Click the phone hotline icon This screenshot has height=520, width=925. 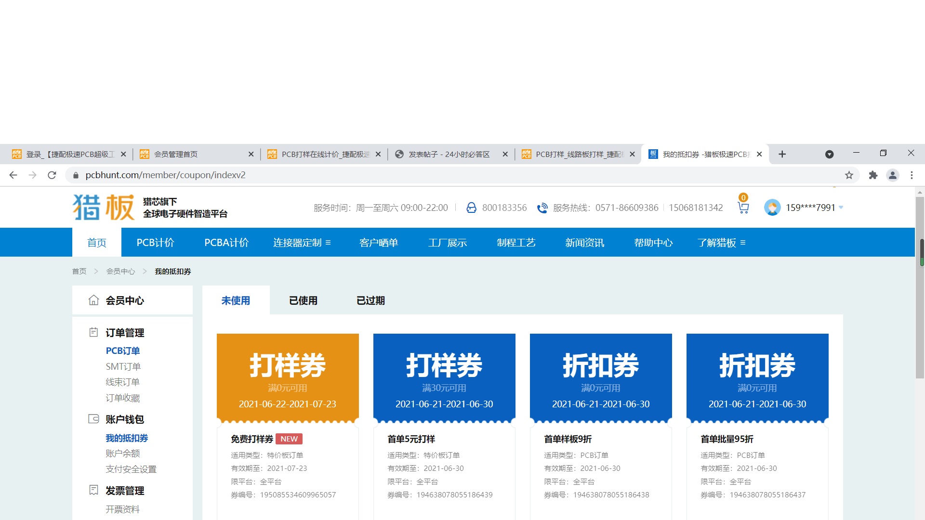[x=542, y=208]
